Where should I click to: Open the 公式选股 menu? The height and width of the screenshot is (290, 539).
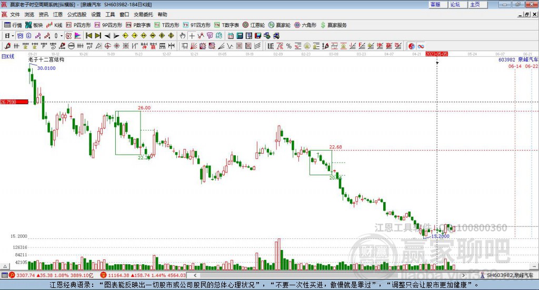(x=77, y=14)
